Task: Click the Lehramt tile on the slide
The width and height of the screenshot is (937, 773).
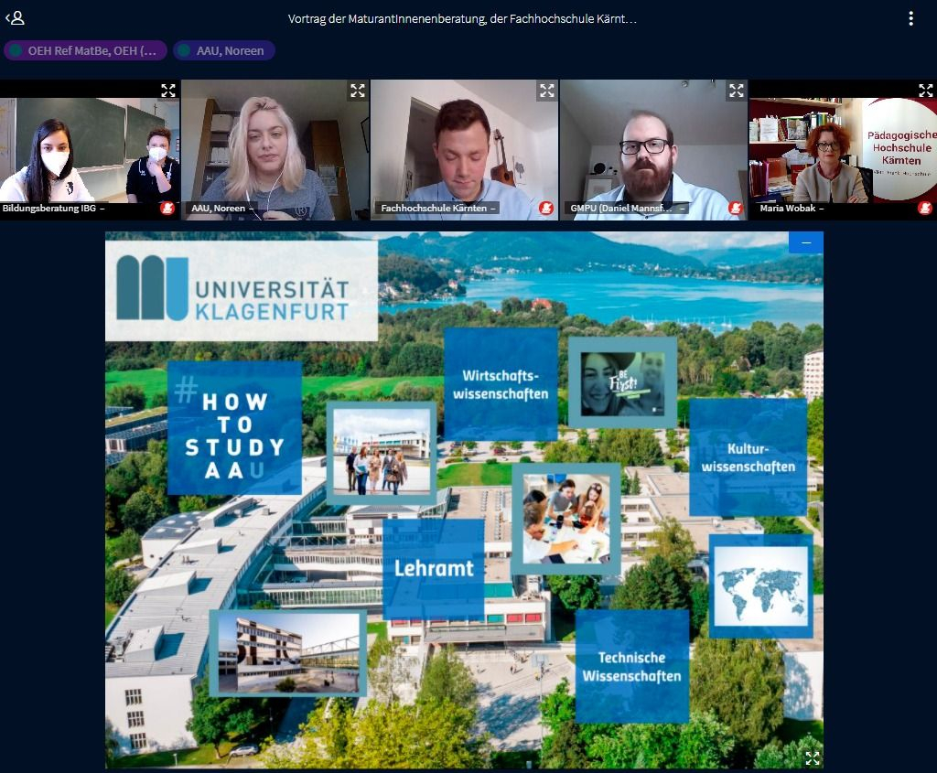Action: pyautogui.click(x=434, y=568)
